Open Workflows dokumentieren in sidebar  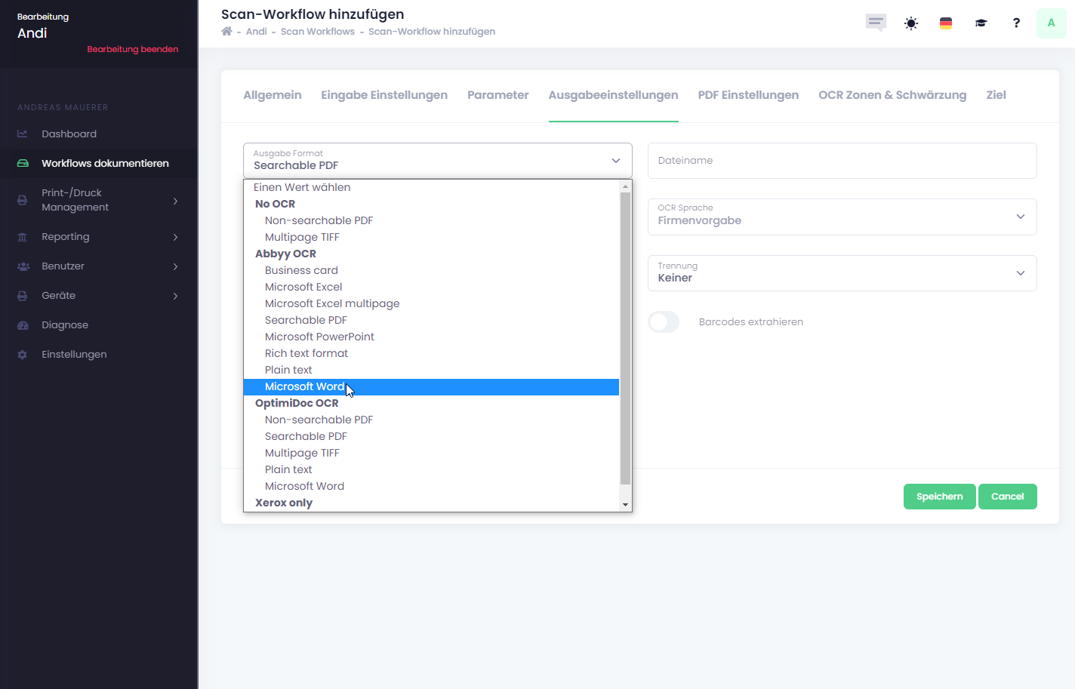coord(106,163)
